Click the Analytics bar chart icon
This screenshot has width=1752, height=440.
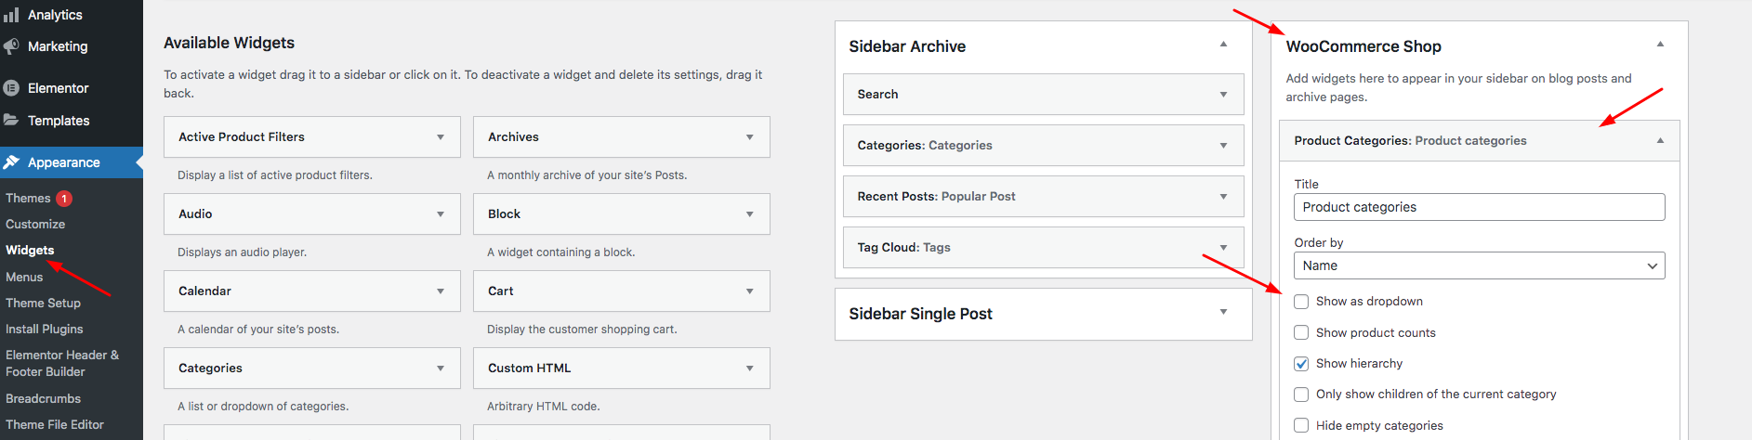(11, 15)
